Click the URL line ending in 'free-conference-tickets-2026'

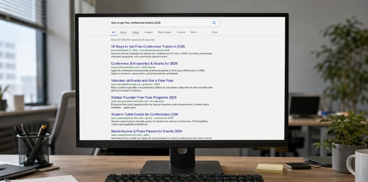(x=140, y=50)
